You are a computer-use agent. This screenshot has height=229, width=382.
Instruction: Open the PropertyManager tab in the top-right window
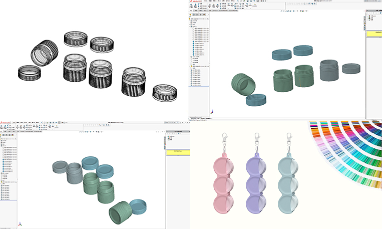coord(194,15)
